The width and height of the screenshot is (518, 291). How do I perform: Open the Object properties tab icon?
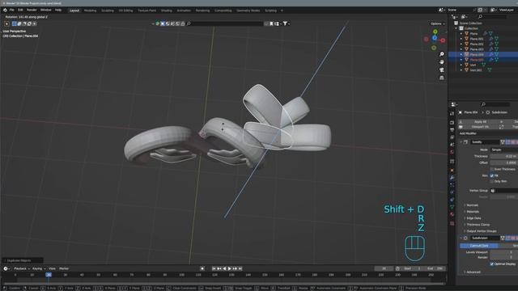452,171
